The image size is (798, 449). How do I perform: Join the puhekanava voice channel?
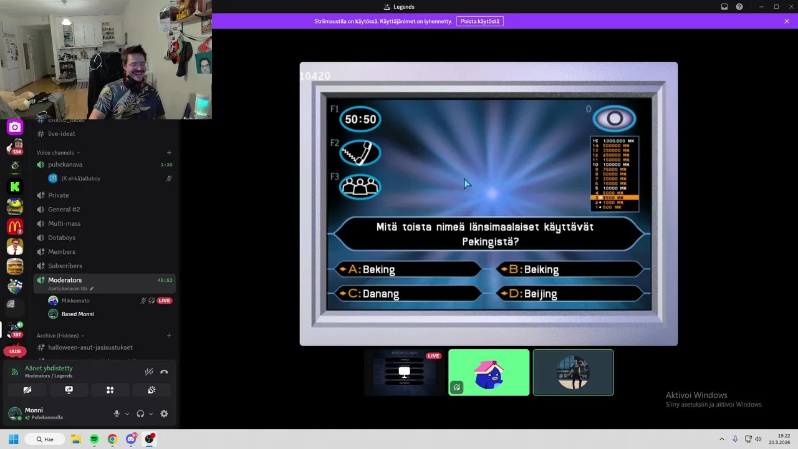click(x=104, y=165)
